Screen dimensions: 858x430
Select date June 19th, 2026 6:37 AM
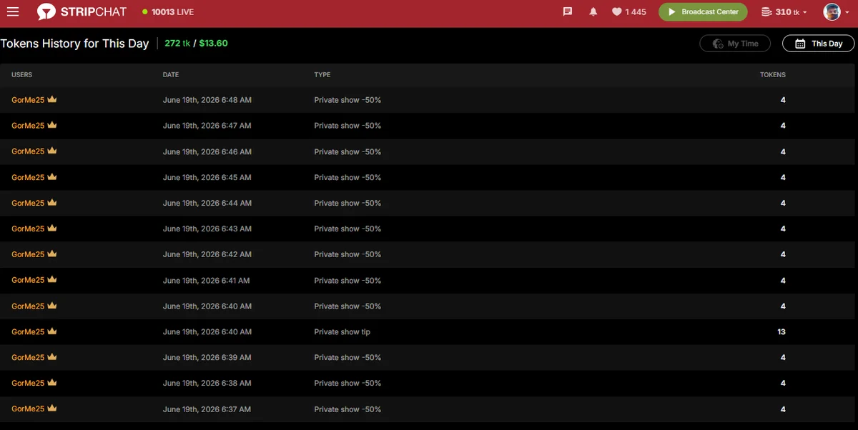point(207,409)
